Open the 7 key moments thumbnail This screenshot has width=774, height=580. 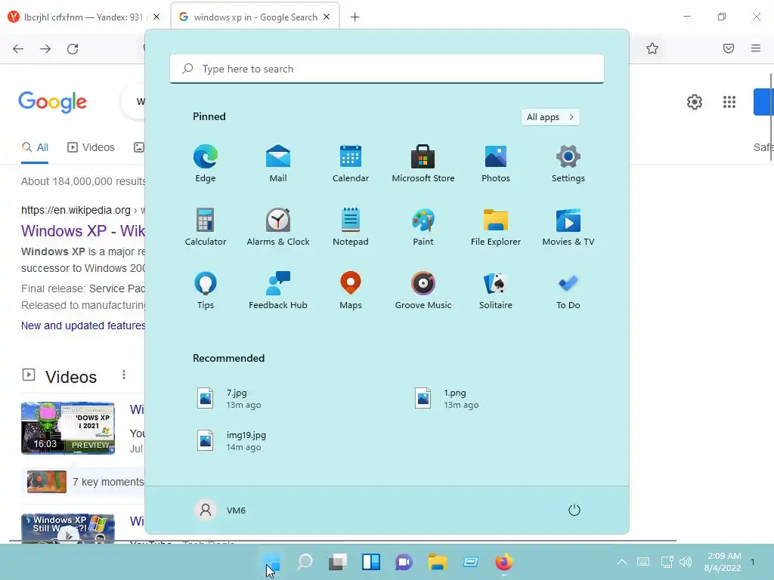point(47,481)
